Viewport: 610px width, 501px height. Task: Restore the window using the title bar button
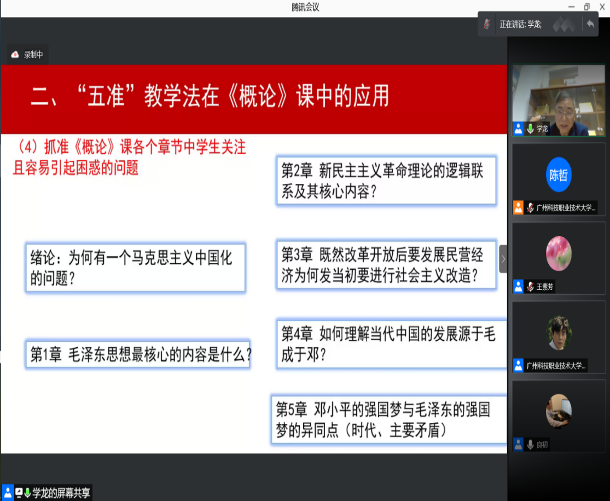(x=586, y=7)
